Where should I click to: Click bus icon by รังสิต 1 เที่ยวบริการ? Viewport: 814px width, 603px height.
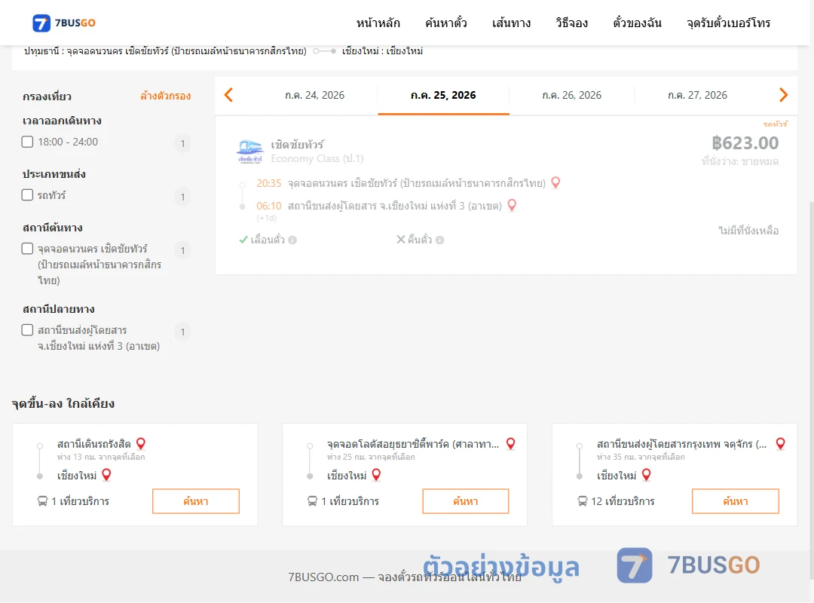(42, 501)
